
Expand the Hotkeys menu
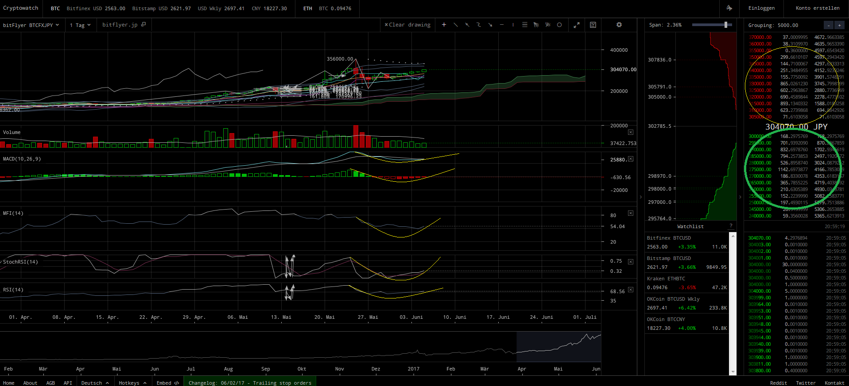pyautogui.click(x=132, y=383)
